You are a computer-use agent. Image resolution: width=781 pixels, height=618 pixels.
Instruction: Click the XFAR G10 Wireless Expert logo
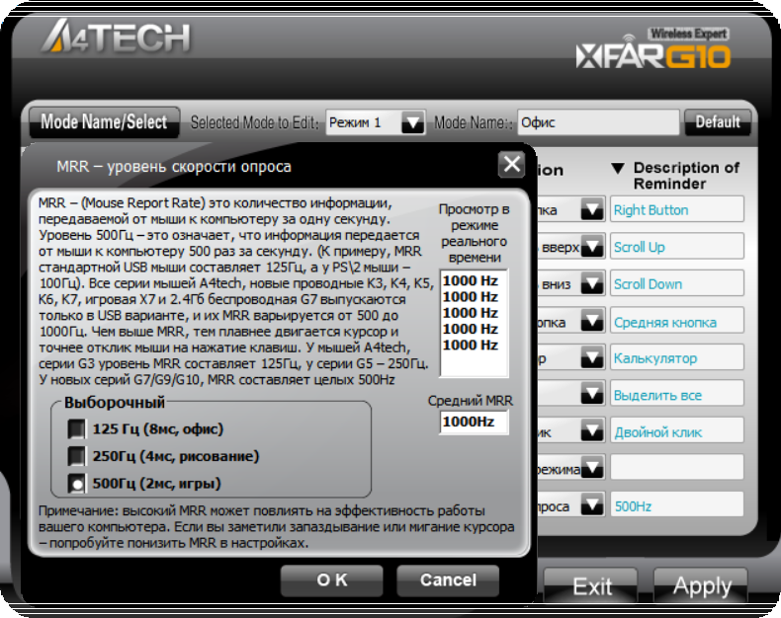653,48
